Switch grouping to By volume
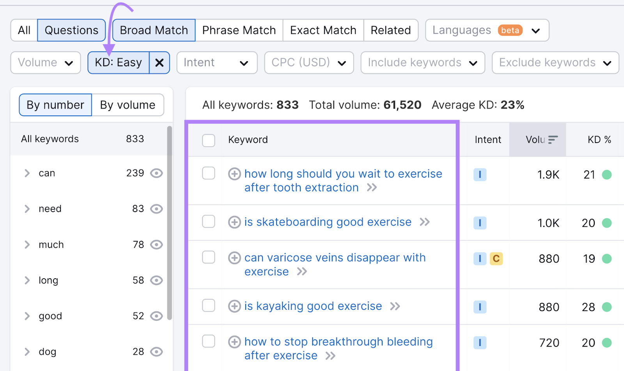 [127, 104]
